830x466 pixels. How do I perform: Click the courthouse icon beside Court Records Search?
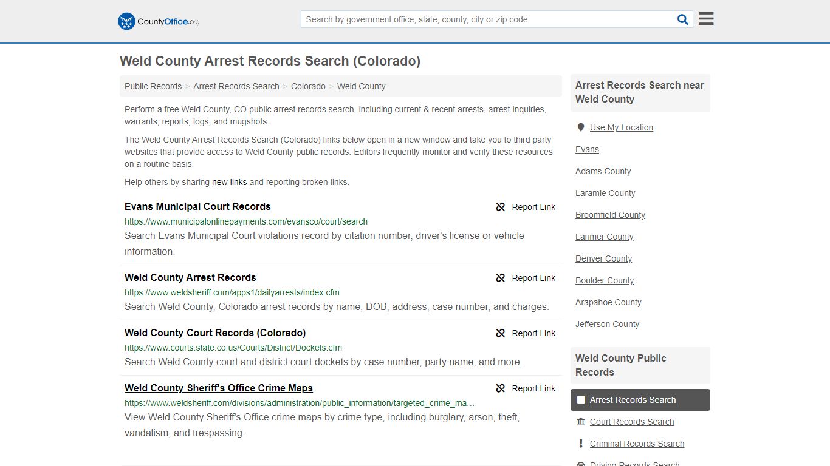click(581, 422)
